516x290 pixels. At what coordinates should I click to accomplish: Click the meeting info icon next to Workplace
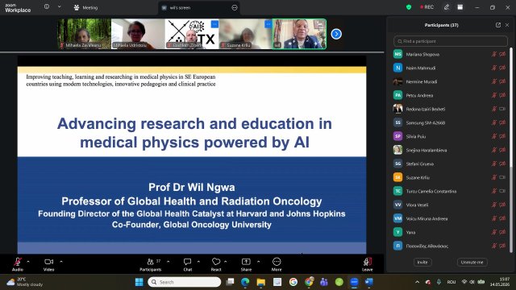pyautogui.click(x=47, y=6)
